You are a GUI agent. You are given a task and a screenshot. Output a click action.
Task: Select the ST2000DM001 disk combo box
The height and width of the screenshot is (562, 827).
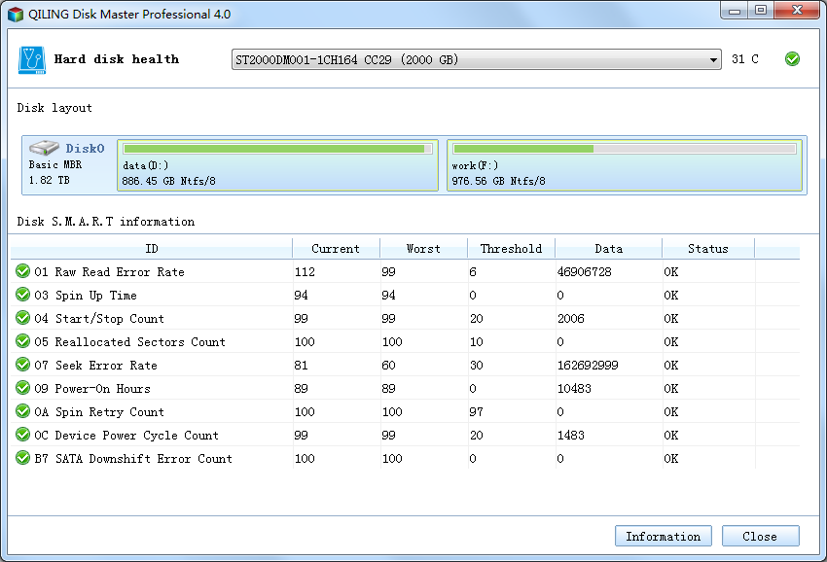click(x=477, y=59)
